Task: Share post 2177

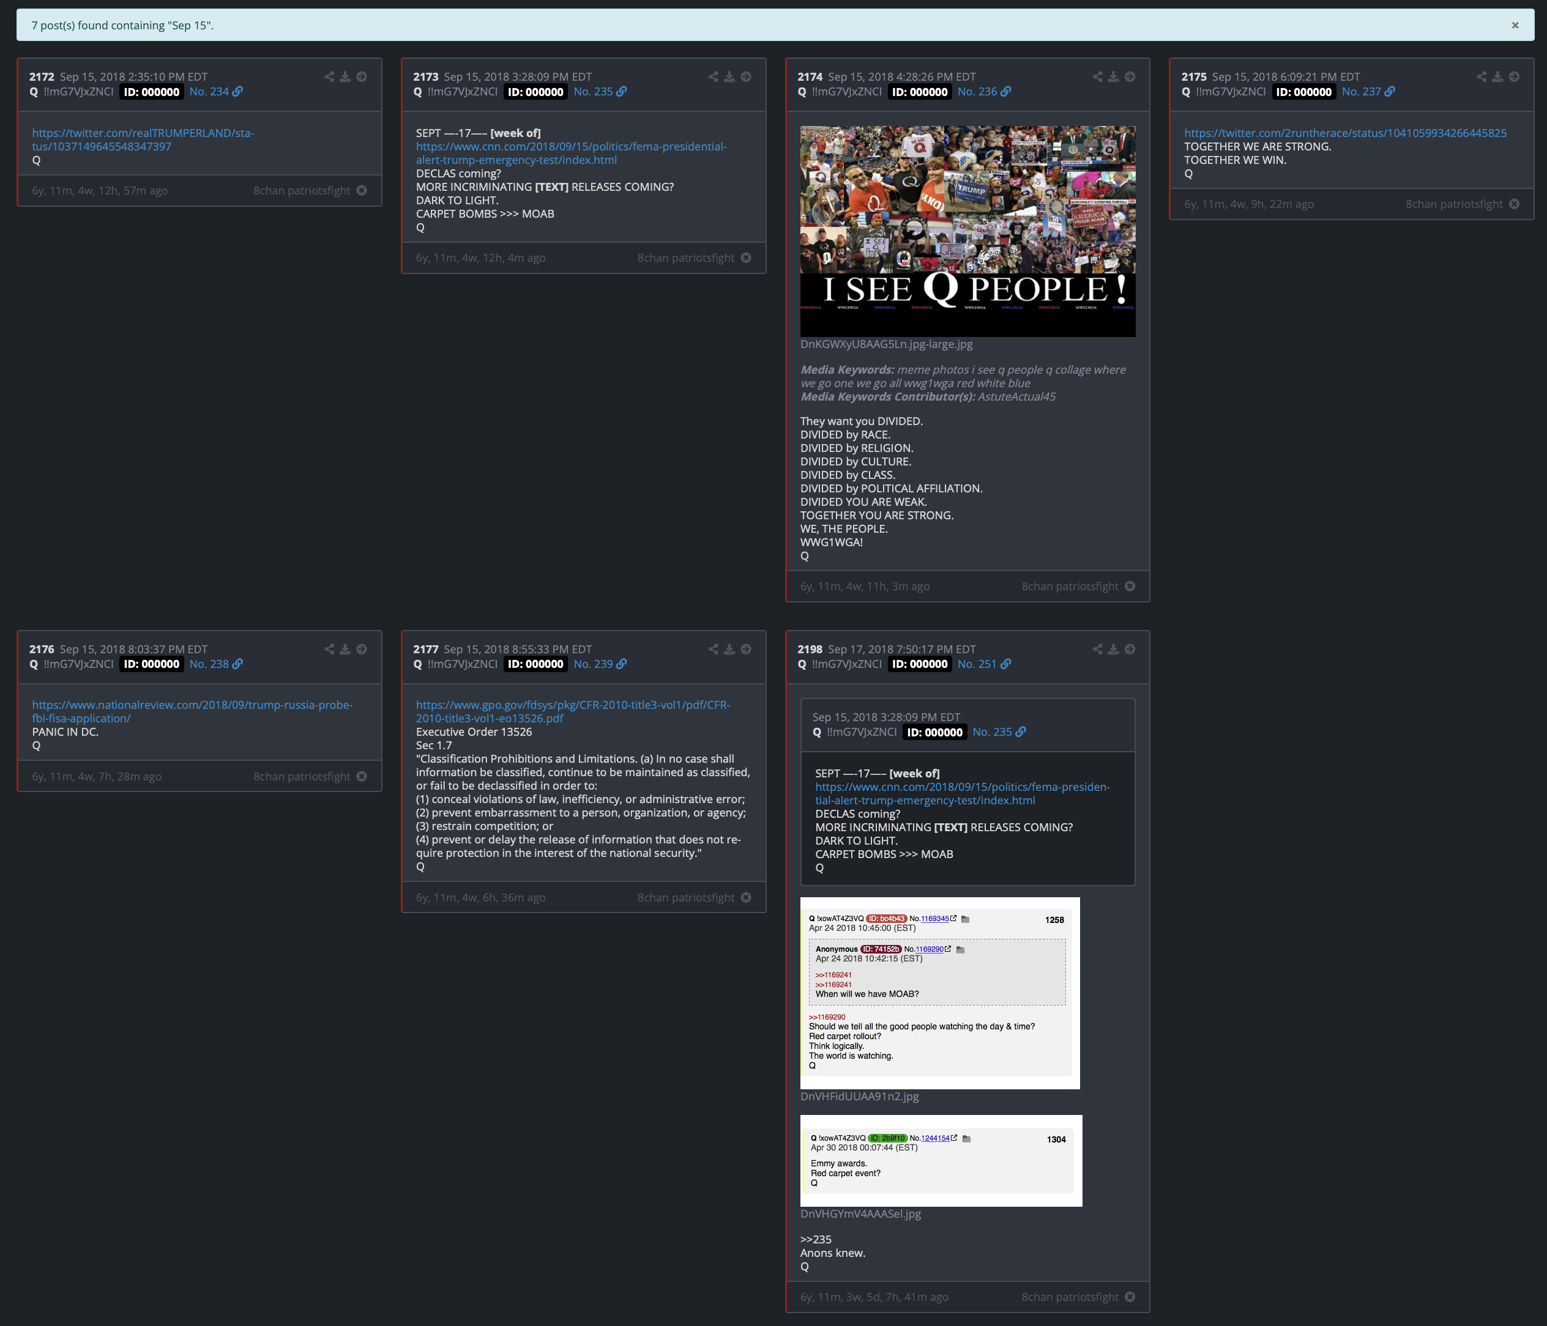Action: click(713, 649)
